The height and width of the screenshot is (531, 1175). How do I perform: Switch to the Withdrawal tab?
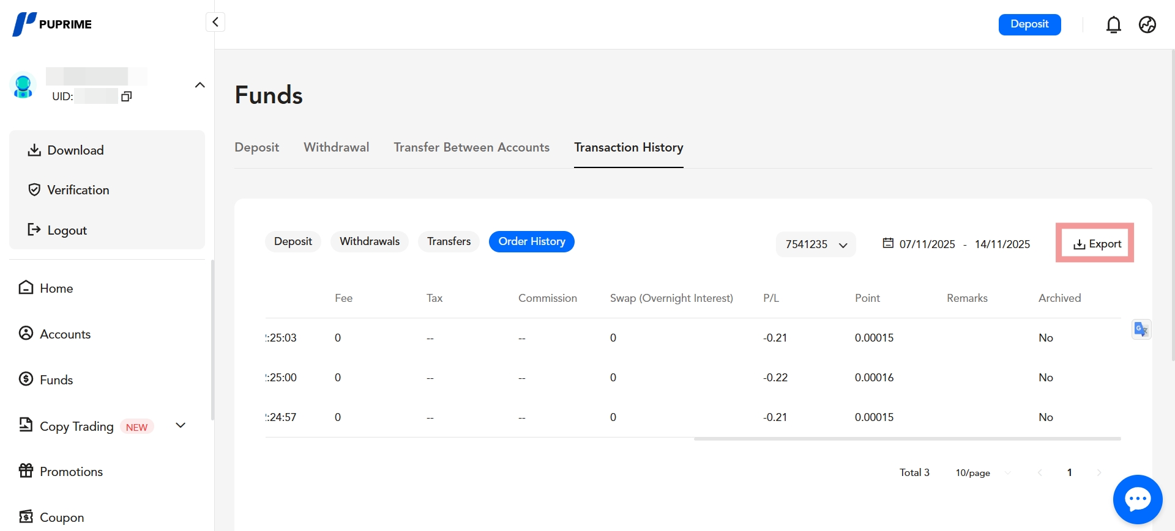tap(336, 147)
